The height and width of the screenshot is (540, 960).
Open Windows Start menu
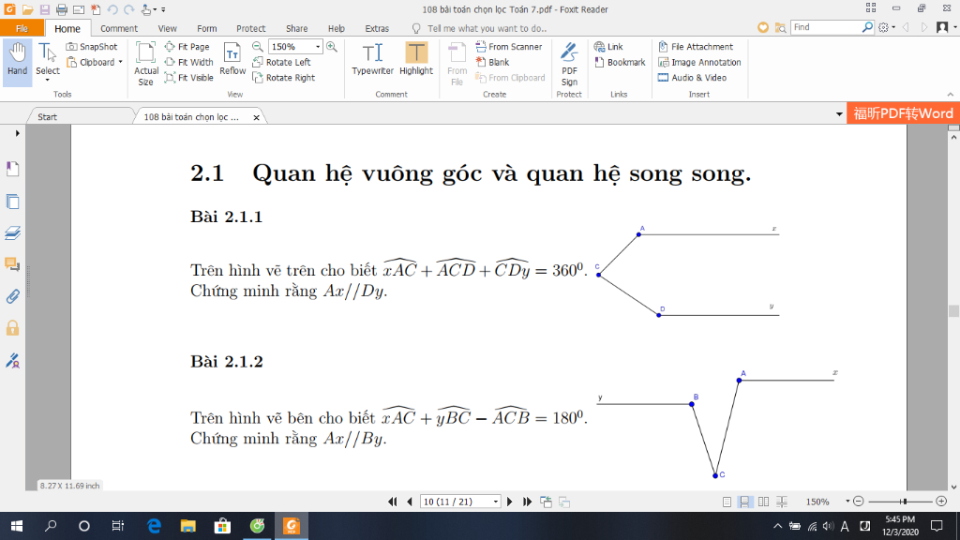pos(17,526)
